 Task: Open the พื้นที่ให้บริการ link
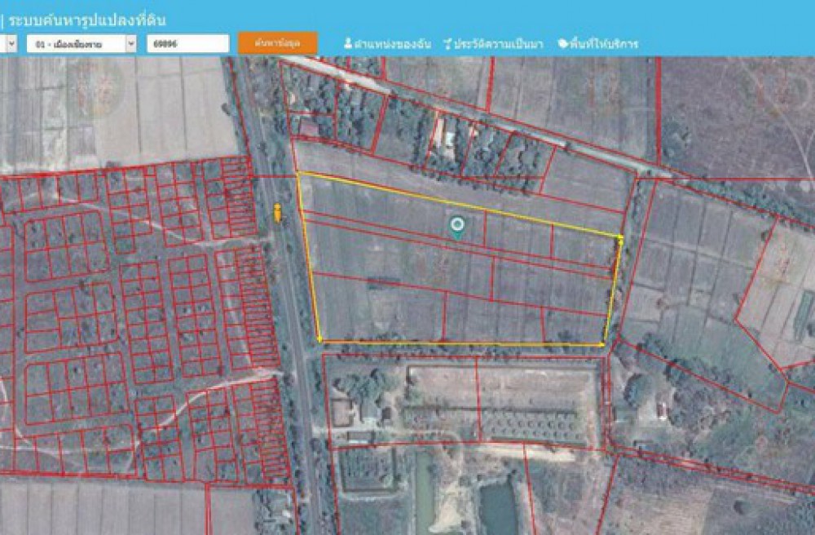click(603, 44)
